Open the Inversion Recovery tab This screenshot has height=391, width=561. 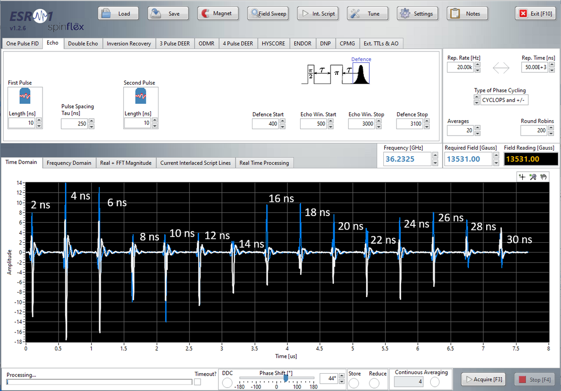point(129,43)
